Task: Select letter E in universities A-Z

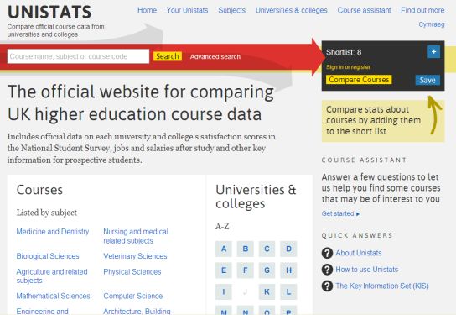Action: click(224, 270)
